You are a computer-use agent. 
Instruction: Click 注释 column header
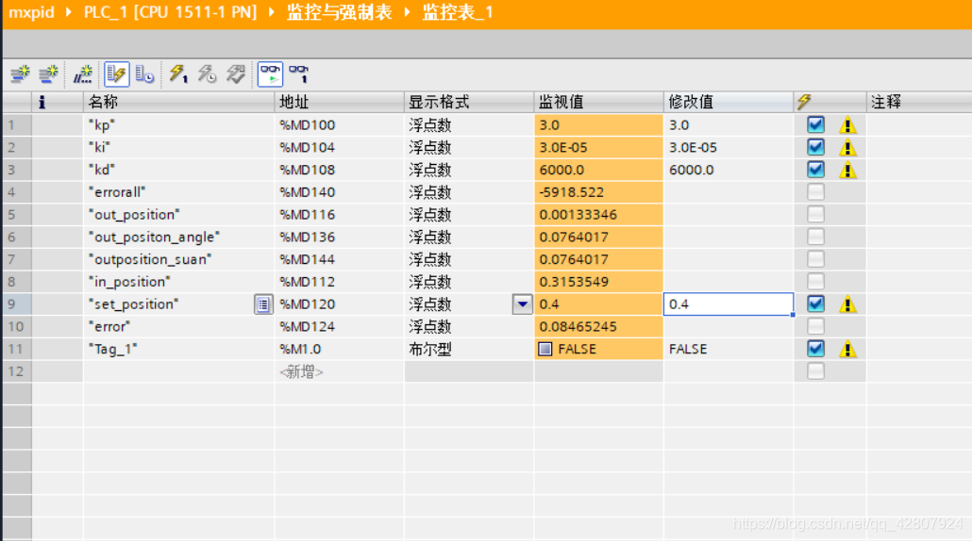click(x=919, y=102)
